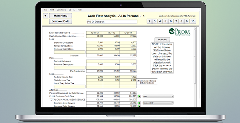Click the 12-31-14 date field
The width and height of the screenshot is (240, 123).
(x=128, y=33)
